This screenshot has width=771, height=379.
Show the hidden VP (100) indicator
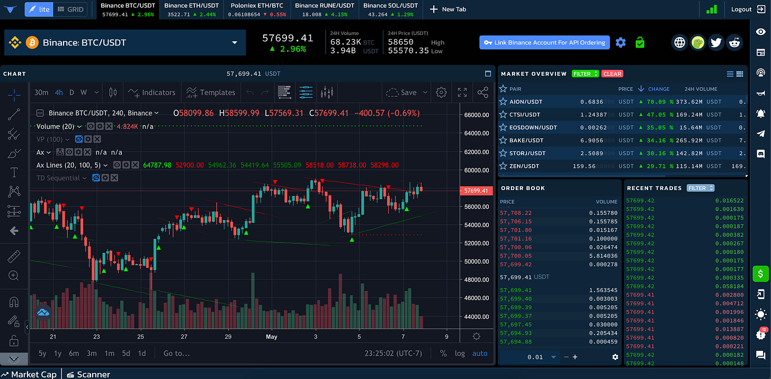point(78,139)
